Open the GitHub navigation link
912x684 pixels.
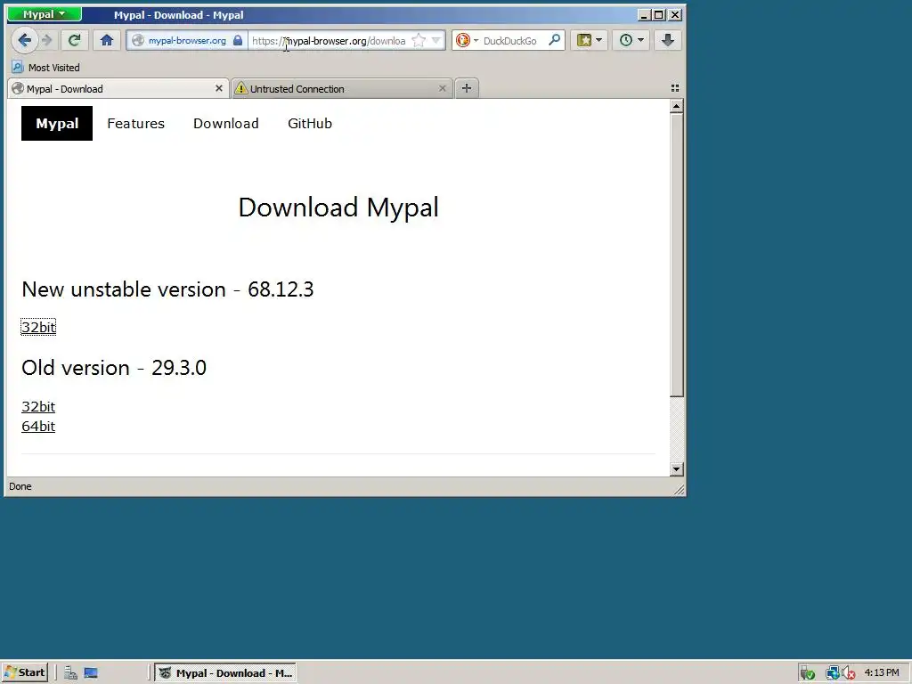[310, 123]
